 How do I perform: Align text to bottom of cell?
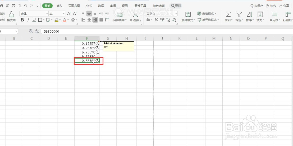point(95,14)
